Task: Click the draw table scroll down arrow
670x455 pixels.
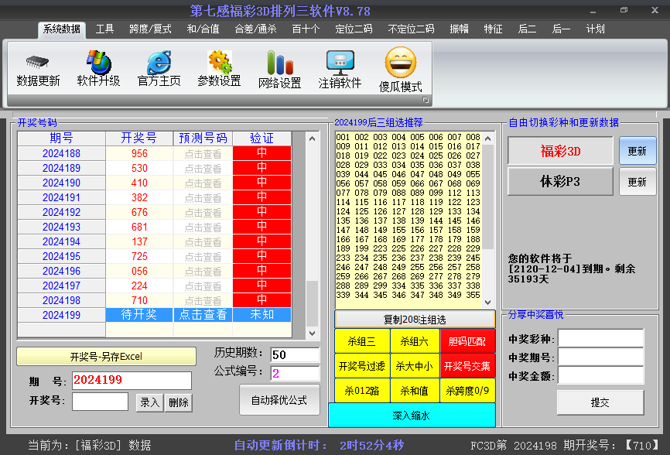Action: (313, 334)
